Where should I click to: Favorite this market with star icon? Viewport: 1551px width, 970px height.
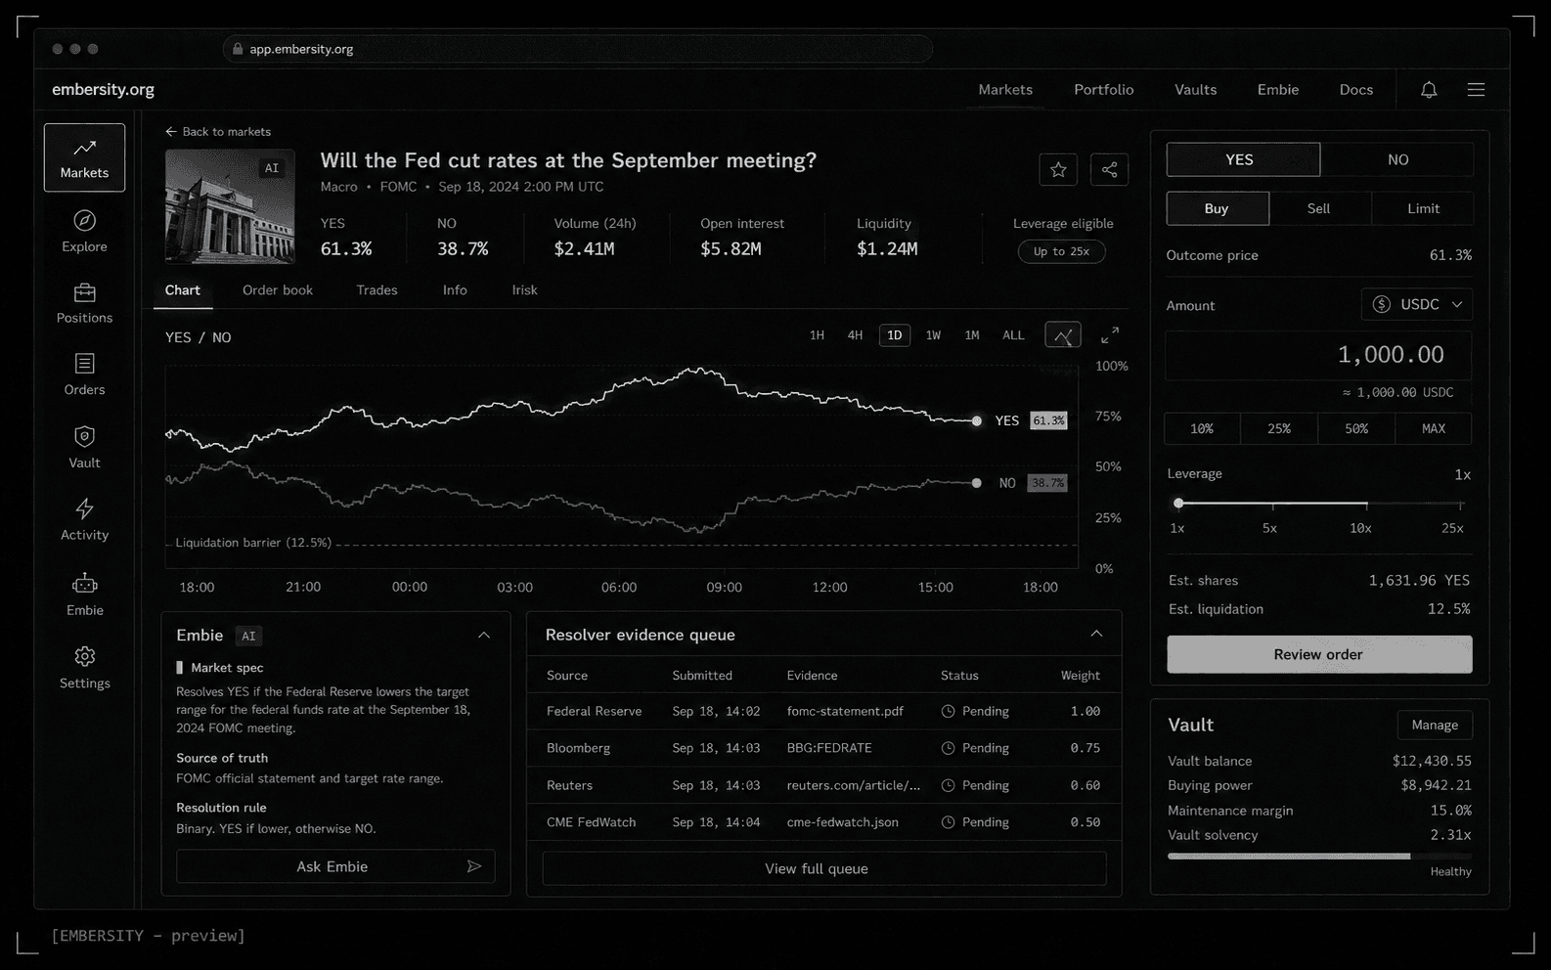[x=1058, y=170]
